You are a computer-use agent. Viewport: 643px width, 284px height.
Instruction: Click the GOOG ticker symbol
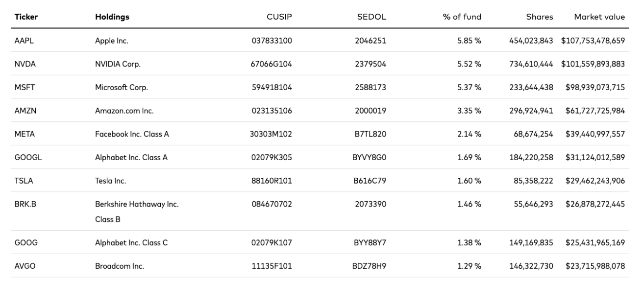25,242
